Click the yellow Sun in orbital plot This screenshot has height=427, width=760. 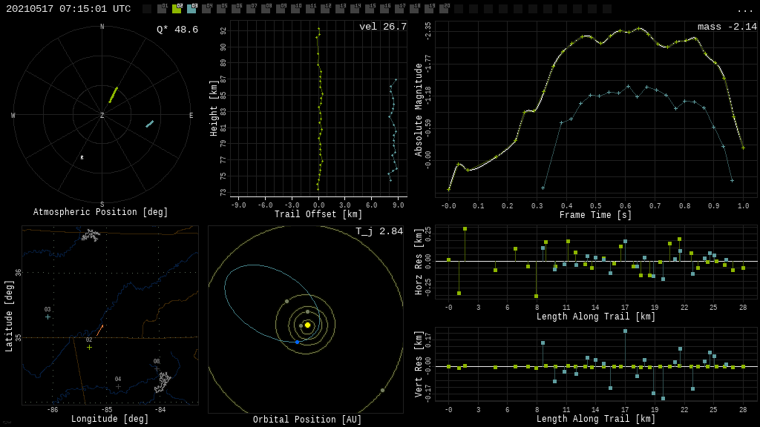click(307, 325)
